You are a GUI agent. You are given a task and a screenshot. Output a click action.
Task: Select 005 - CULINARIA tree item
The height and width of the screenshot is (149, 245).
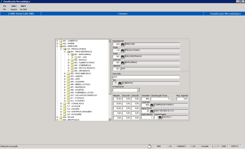coord(77,82)
